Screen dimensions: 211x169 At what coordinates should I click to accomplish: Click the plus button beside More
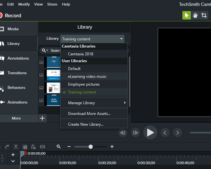click(x=42, y=118)
